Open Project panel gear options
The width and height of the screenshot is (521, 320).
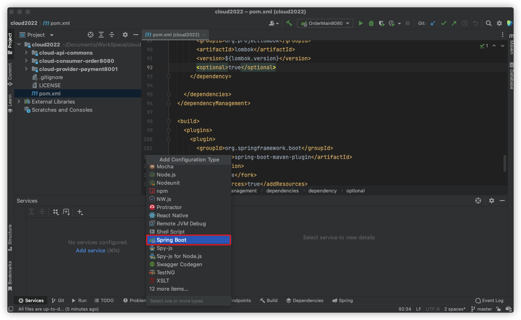coord(125,35)
